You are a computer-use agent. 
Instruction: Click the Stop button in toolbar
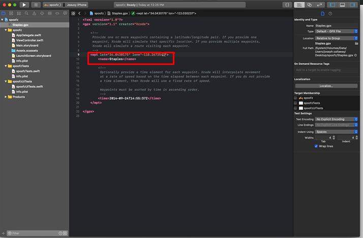click(x=36, y=5)
